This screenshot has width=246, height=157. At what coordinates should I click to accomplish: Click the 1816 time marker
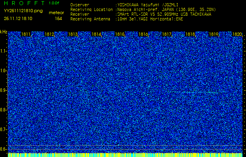[x=143, y=34]
